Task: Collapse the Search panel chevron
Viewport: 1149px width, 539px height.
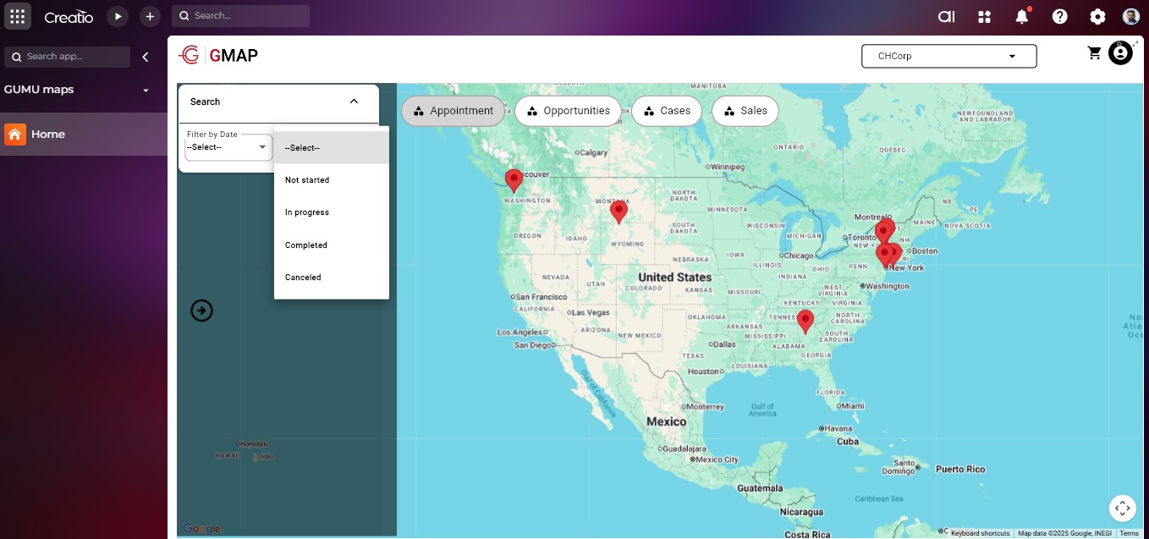Action: pyautogui.click(x=354, y=102)
